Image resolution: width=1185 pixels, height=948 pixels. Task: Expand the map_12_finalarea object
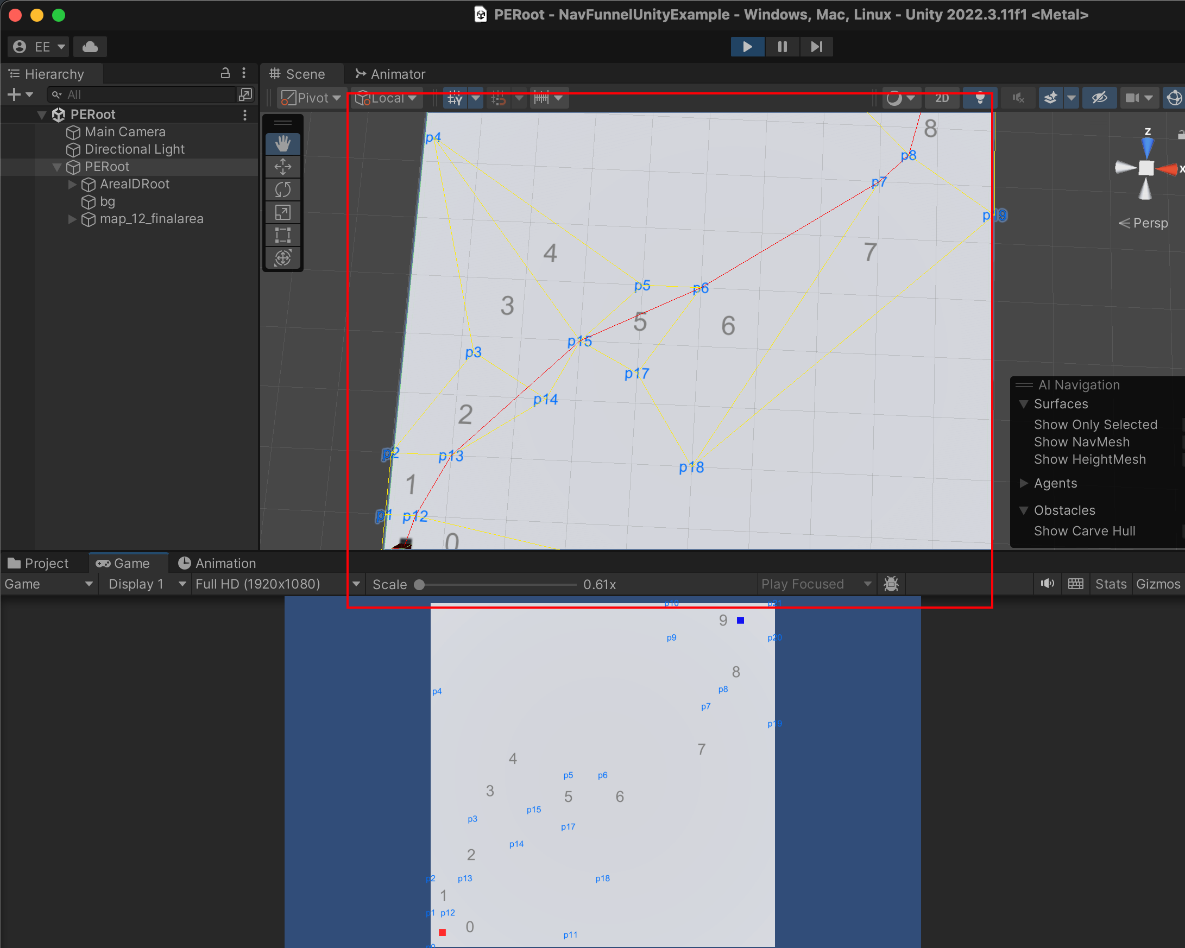coord(72,219)
